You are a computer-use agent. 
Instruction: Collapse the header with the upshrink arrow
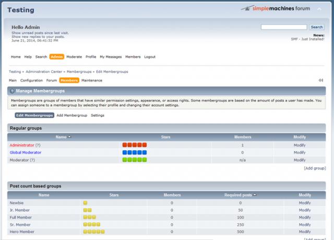[x=319, y=9]
